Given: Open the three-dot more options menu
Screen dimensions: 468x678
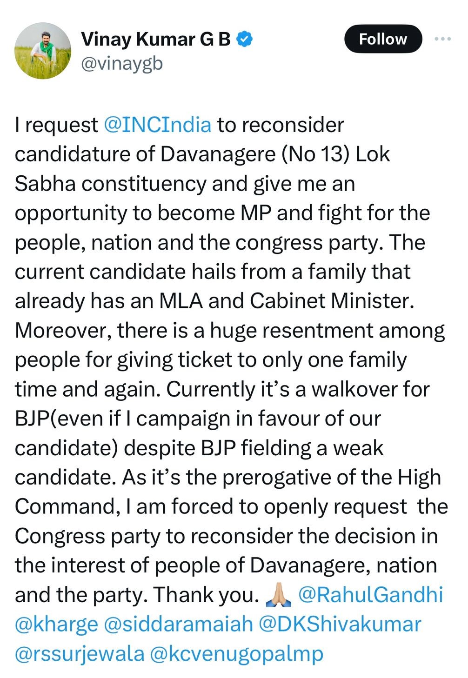Looking at the screenshot, I should 442,39.
